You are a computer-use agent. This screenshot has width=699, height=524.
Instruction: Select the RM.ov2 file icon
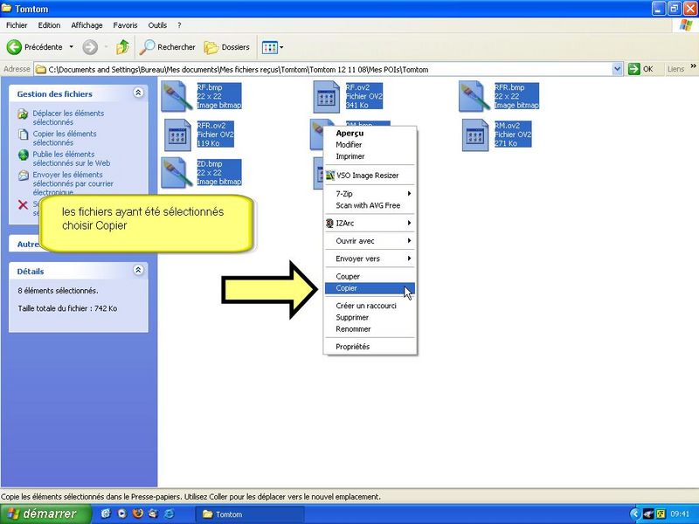(x=475, y=134)
